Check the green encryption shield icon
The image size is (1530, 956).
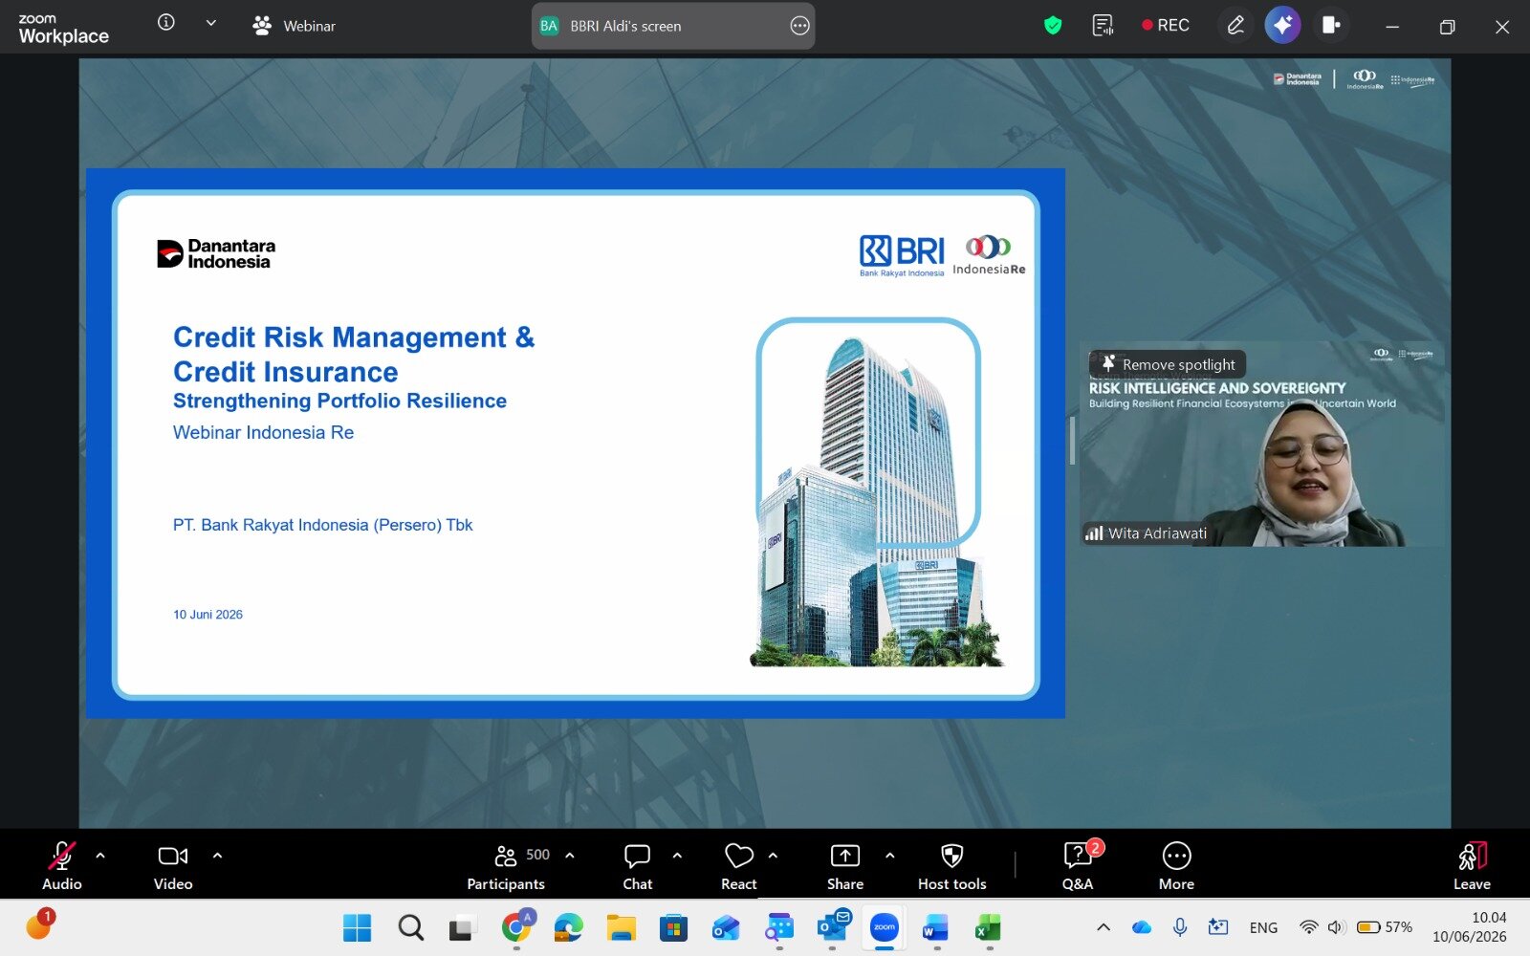pyautogui.click(x=1053, y=26)
